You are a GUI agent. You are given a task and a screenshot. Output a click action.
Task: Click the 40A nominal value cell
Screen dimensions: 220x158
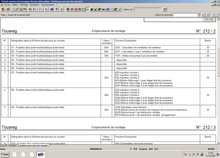106,56
